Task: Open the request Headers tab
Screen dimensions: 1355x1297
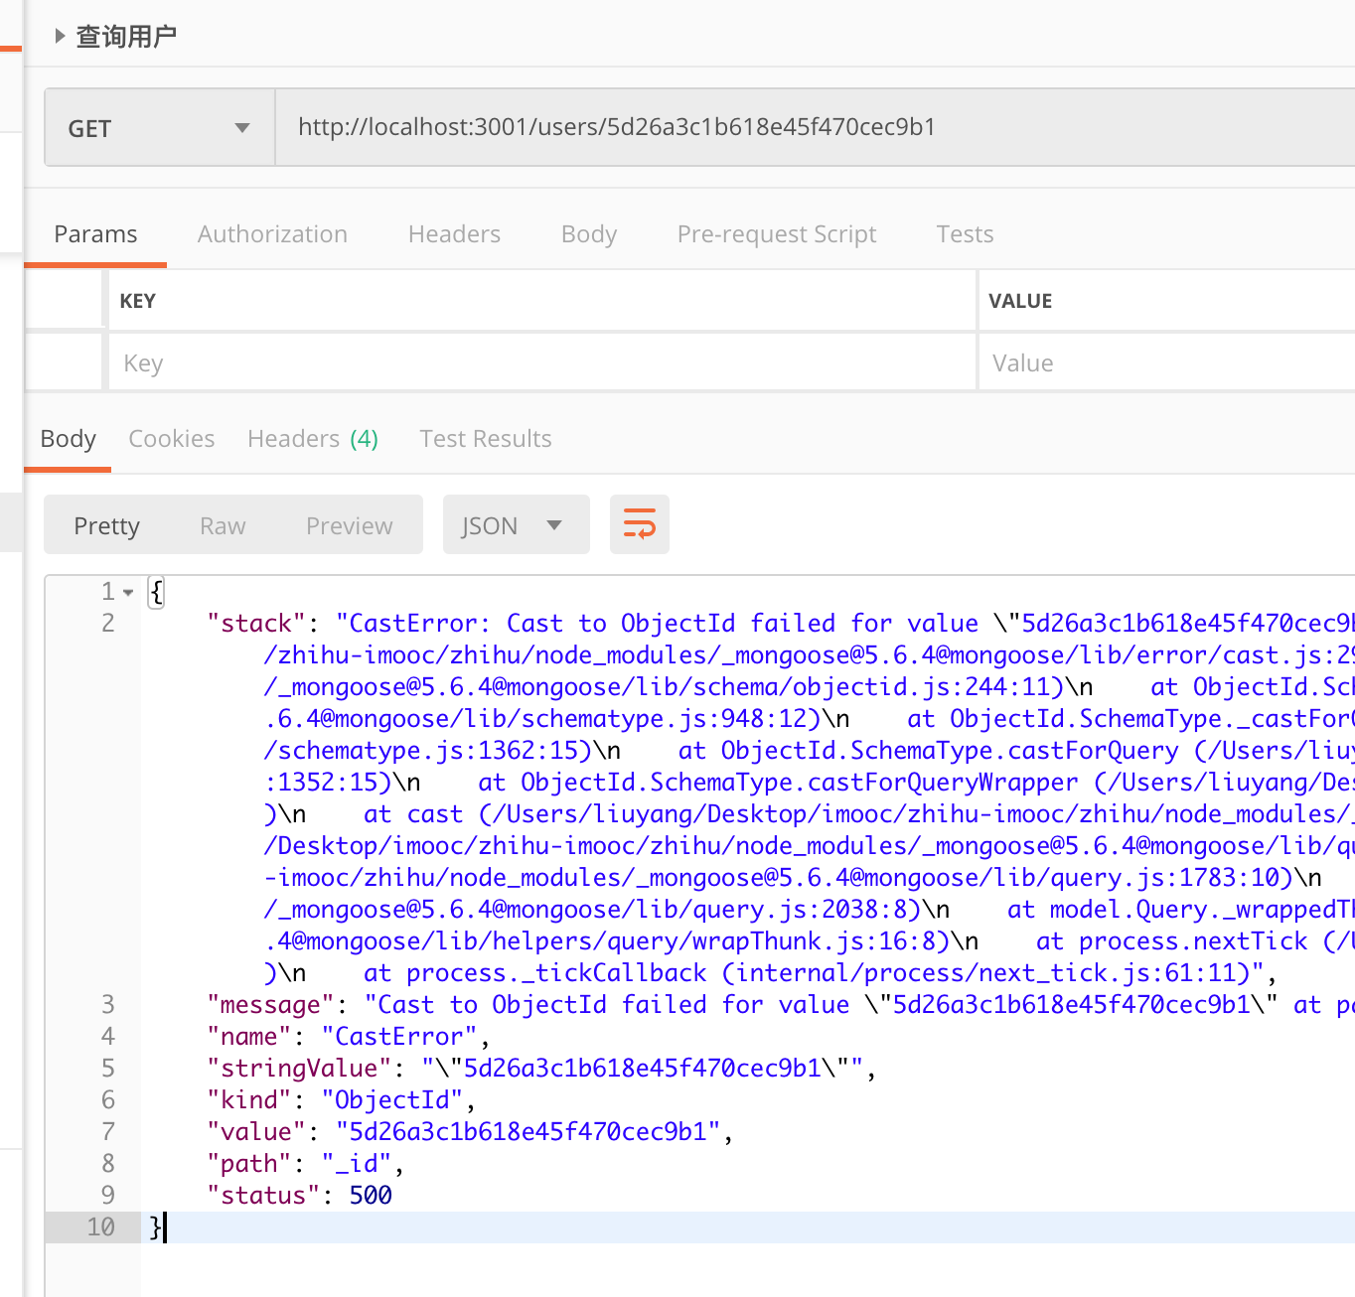Action: tap(454, 234)
